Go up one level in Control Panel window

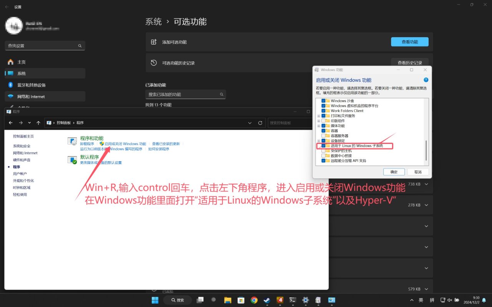38,123
